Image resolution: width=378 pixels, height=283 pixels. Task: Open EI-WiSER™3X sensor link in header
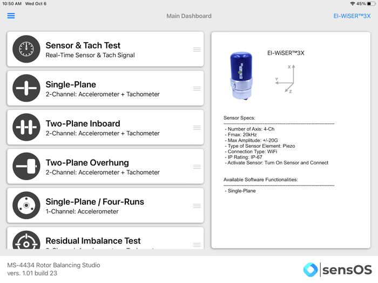point(352,16)
